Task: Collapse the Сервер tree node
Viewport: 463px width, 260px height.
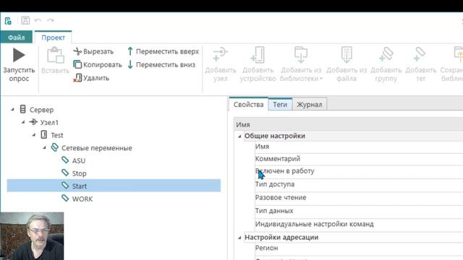Action: pos(13,109)
